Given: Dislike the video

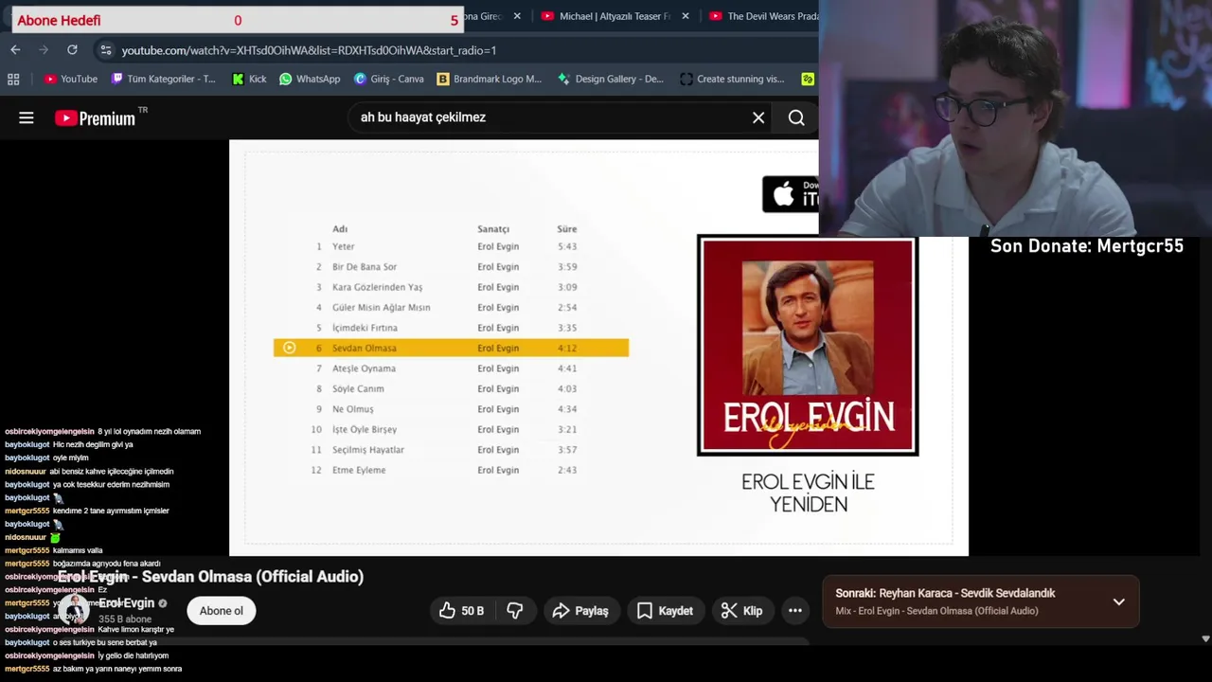Looking at the screenshot, I should click(515, 611).
